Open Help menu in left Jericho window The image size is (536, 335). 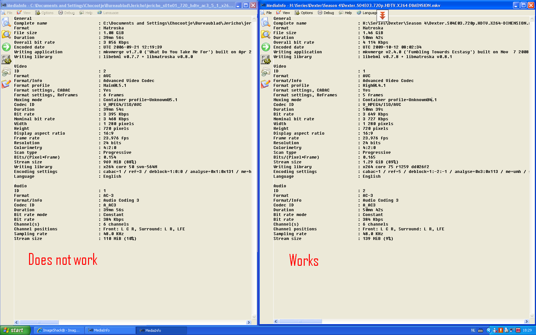(86, 13)
